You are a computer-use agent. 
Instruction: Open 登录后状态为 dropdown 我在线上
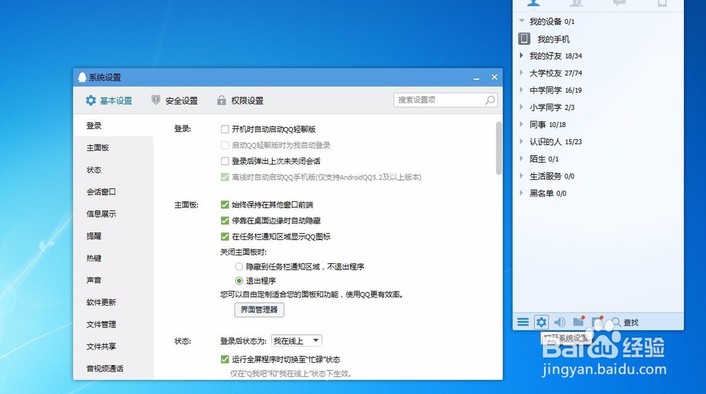[297, 341]
